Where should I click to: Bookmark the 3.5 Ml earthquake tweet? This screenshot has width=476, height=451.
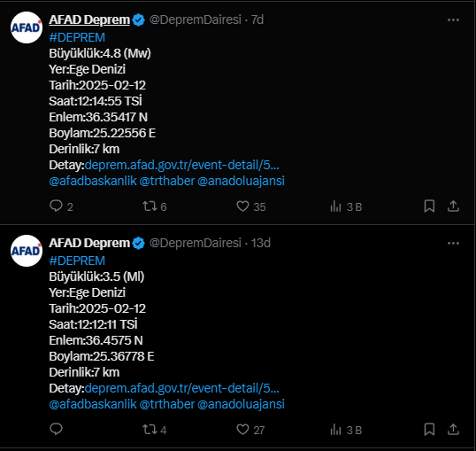[x=429, y=430]
